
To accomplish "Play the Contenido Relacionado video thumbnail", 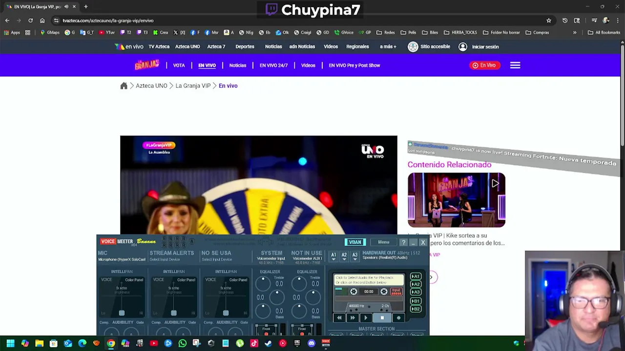I will [457, 200].
